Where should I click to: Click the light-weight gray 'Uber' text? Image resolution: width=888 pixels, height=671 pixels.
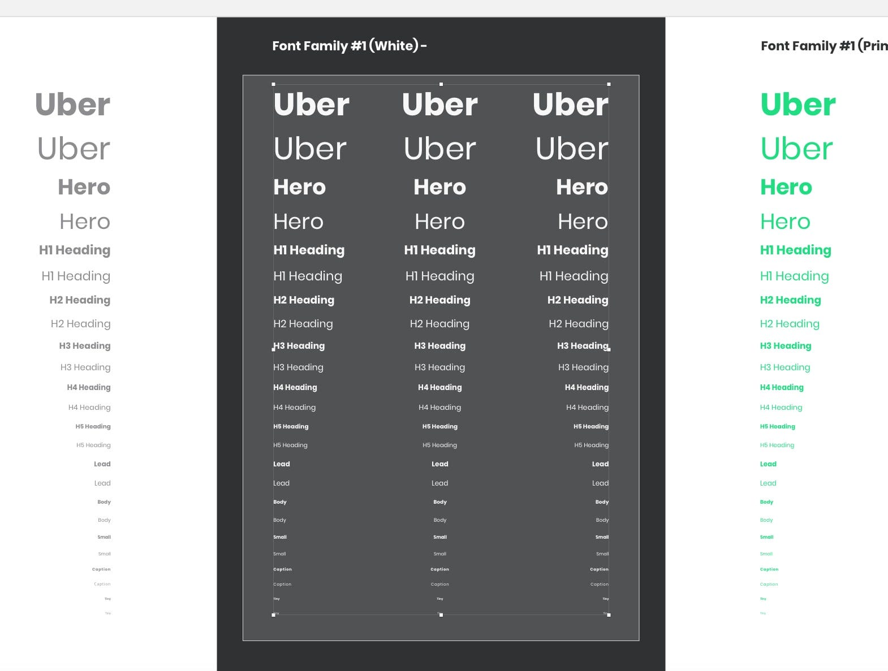pyautogui.click(x=74, y=149)
